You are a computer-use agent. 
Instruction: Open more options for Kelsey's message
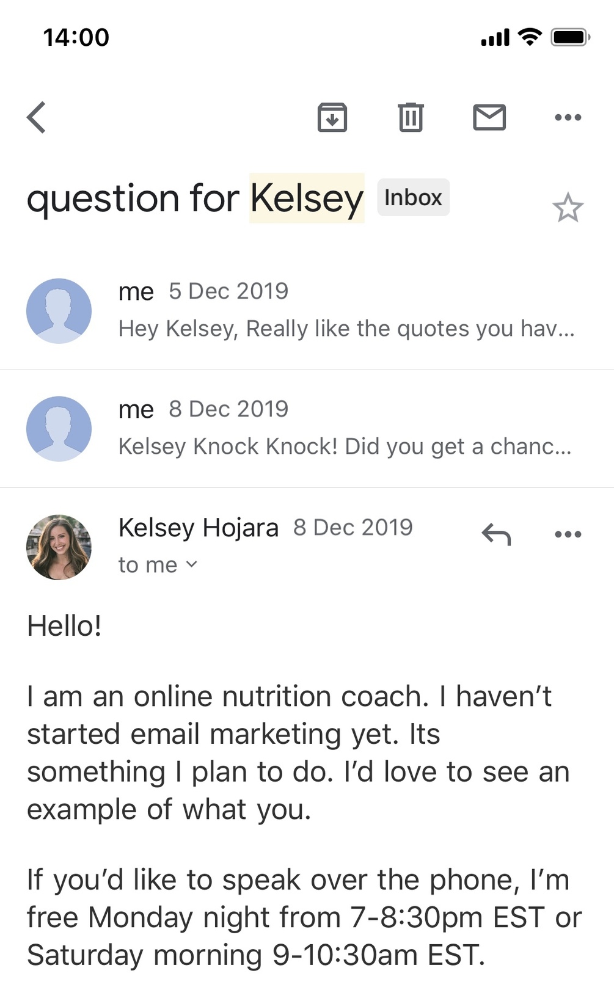[x=568, y=534]
